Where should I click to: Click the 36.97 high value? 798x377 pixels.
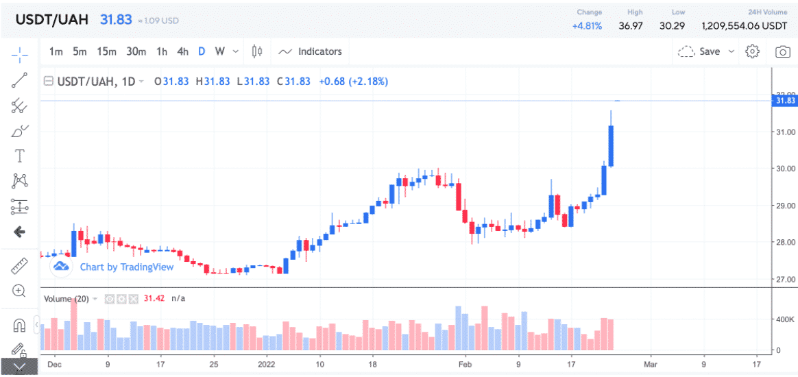click(x=631, y=26)
